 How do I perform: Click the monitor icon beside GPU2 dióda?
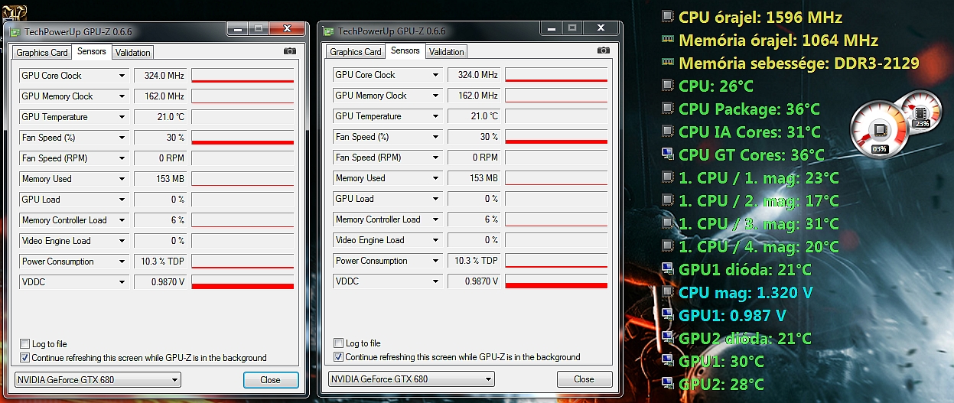(667, 338)
